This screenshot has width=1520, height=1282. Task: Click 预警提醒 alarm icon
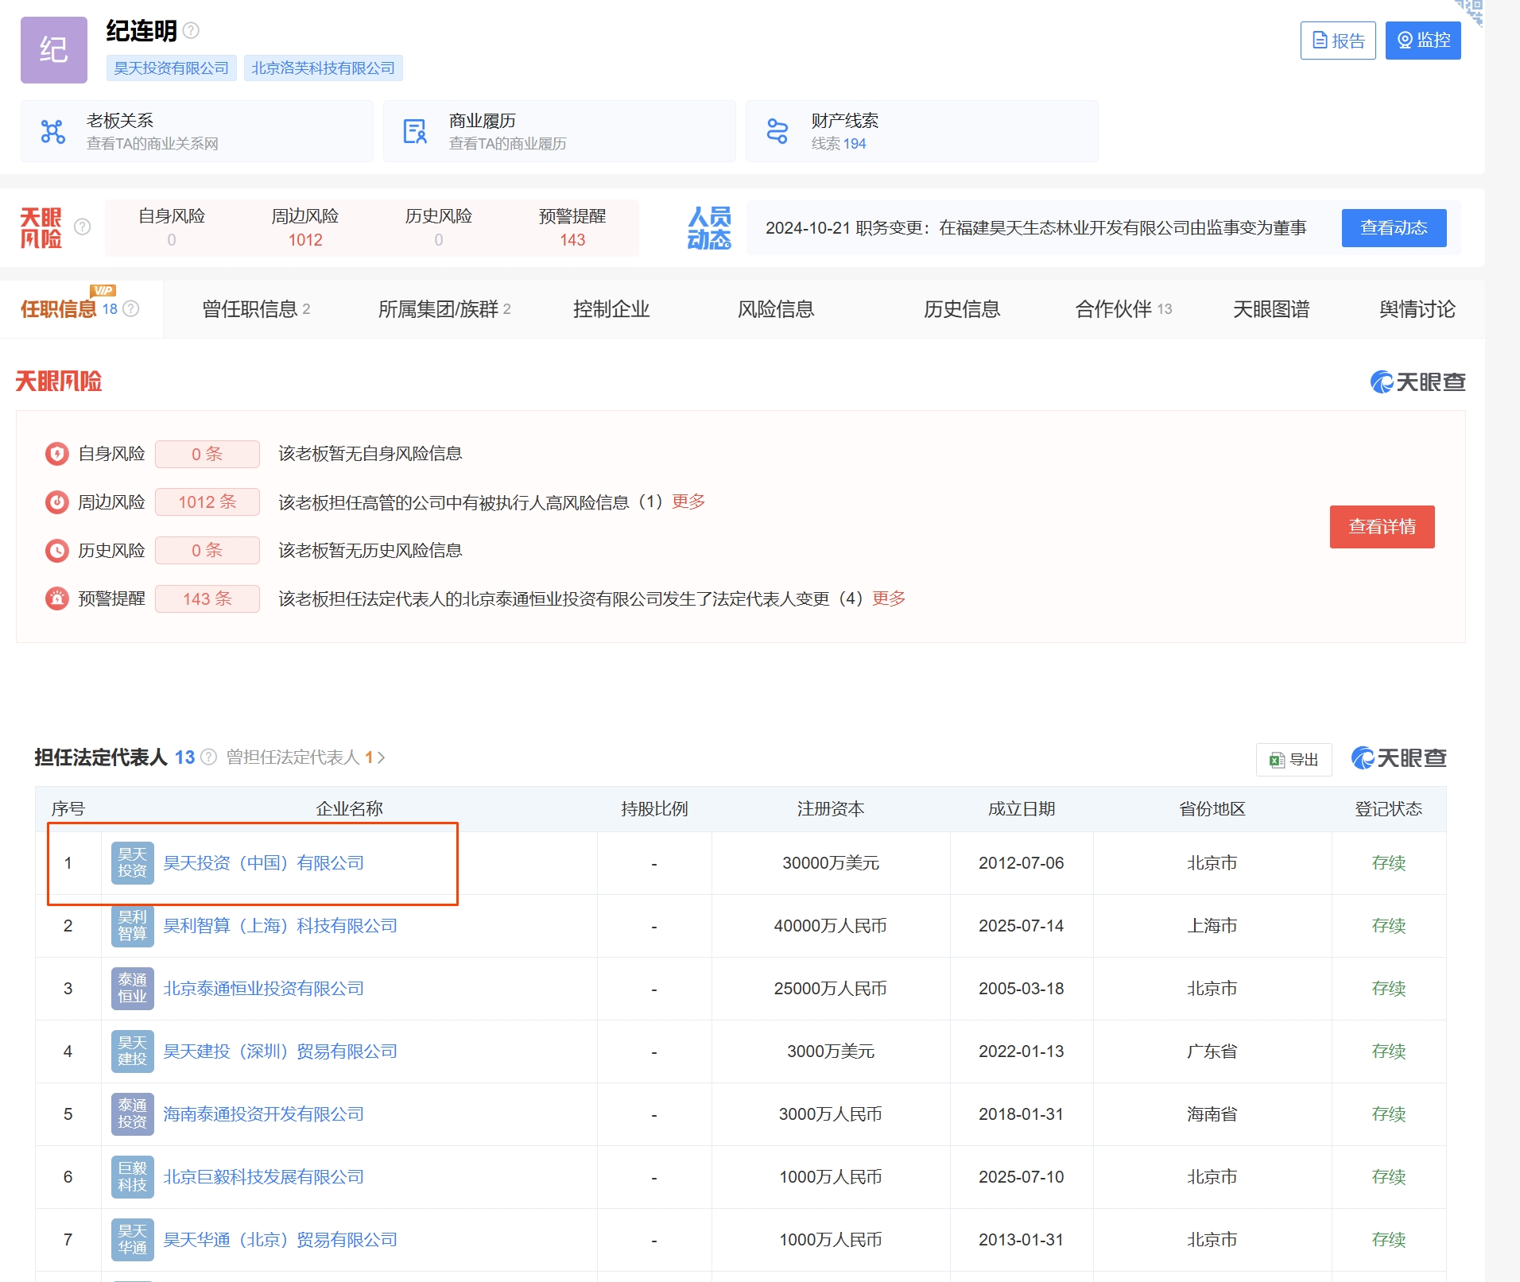pyautogui.click(x=57, y=599)
